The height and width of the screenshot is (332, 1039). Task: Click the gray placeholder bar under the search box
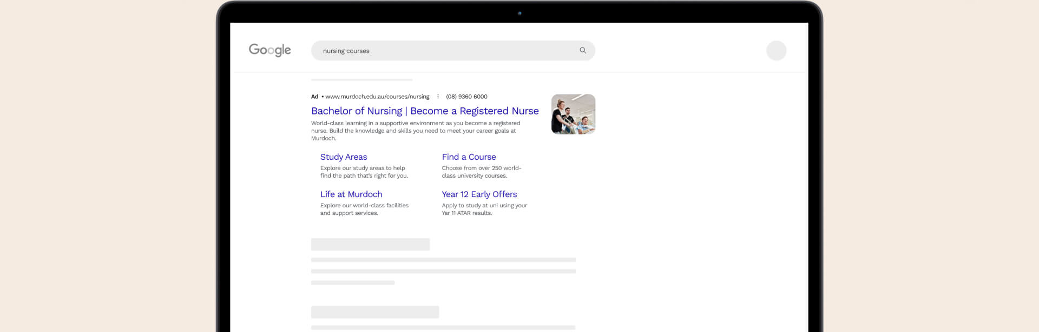point(361,80)
